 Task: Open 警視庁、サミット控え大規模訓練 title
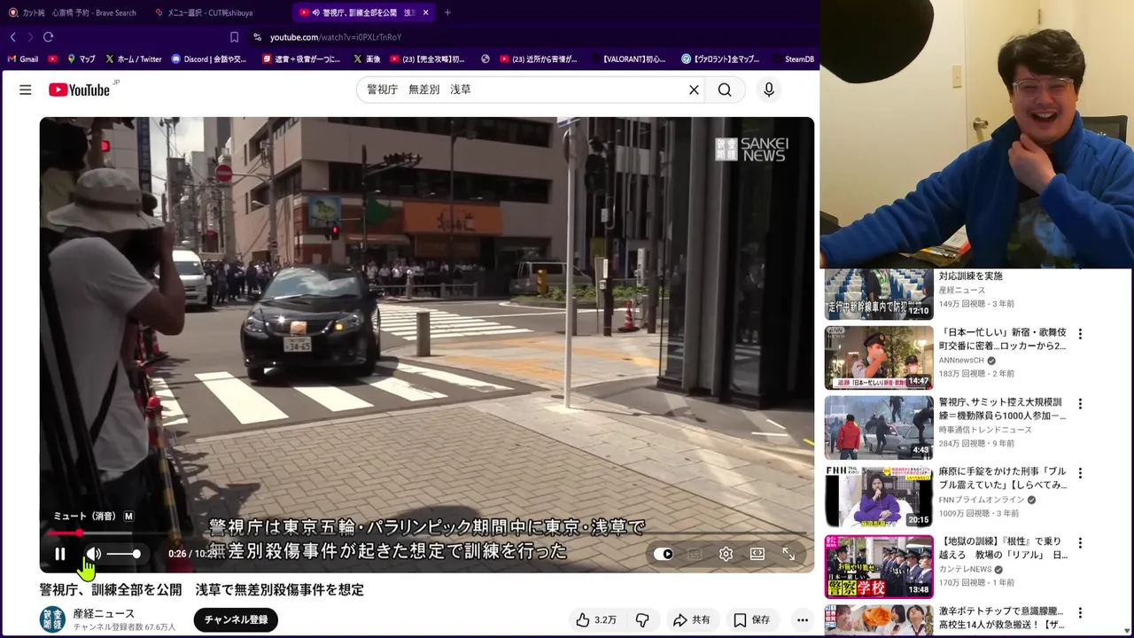[1003, 408]
